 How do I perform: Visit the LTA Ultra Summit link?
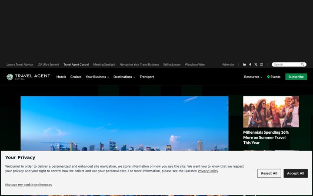coord(48,64)
